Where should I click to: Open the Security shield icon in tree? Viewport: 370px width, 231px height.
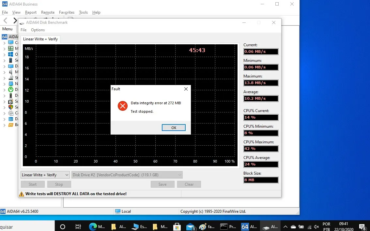(11, 107)
